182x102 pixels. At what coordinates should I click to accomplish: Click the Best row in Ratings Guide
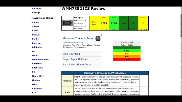127,48
